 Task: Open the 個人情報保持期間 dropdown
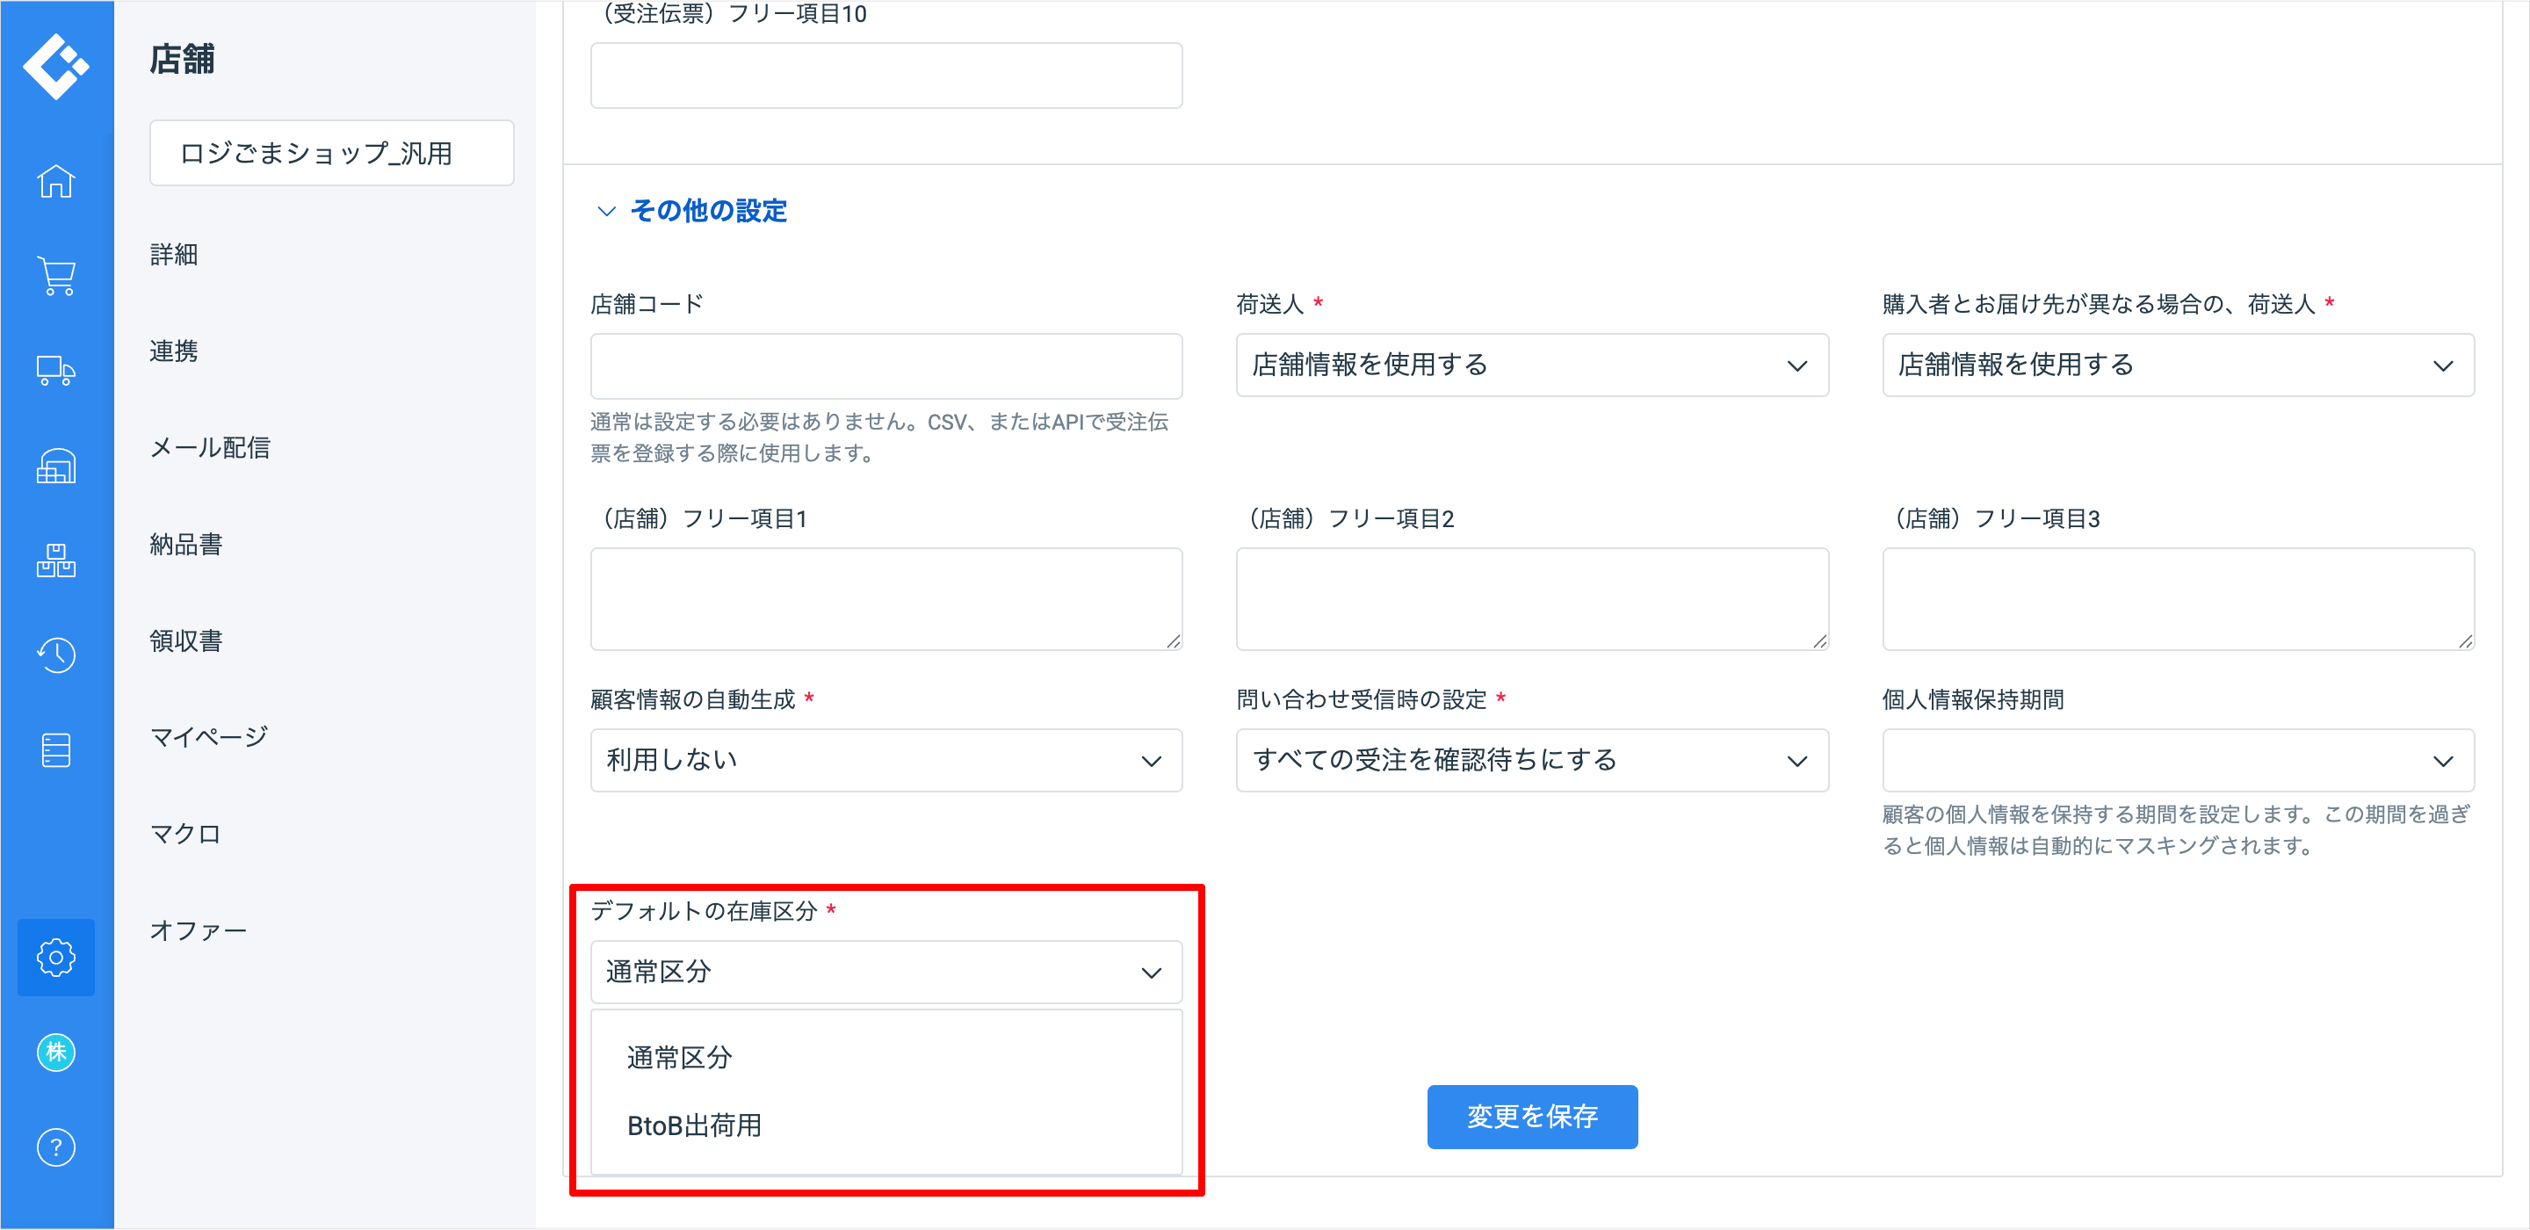[x=2177, y=760]
